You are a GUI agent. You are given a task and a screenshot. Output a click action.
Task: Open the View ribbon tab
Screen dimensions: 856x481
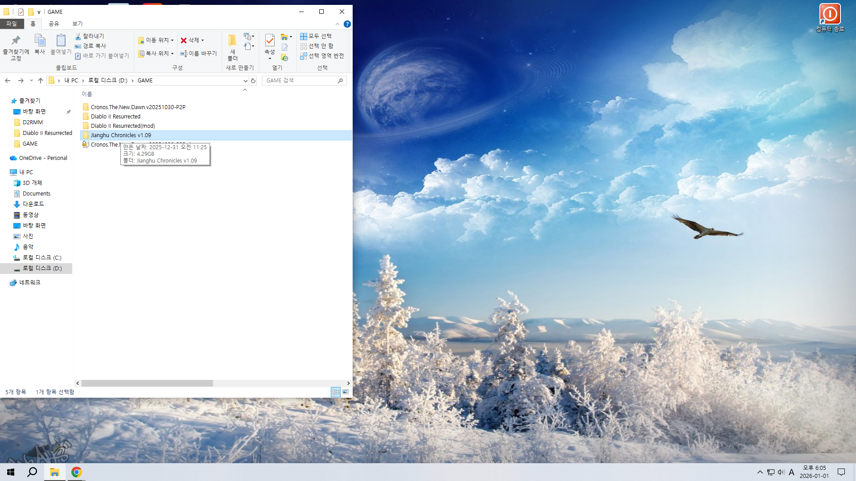tap(78, 24)
